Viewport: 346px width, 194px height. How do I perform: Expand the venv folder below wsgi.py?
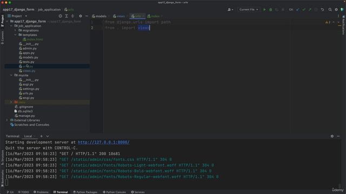pos(11,102)
